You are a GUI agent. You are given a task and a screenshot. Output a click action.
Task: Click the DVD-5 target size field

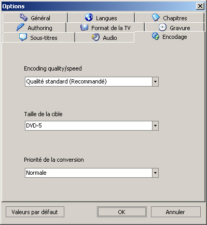point(92,125)
